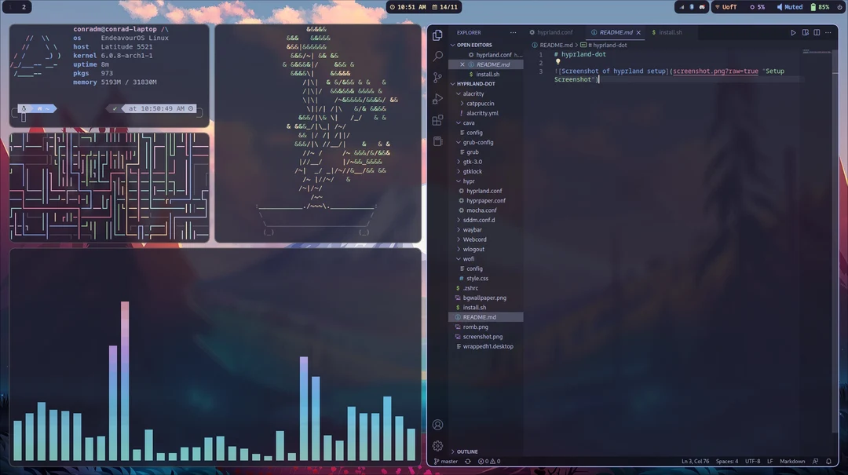The image size is (848, 475).
Task: Open the editor actions overflow menu
Action: (827, 32)
